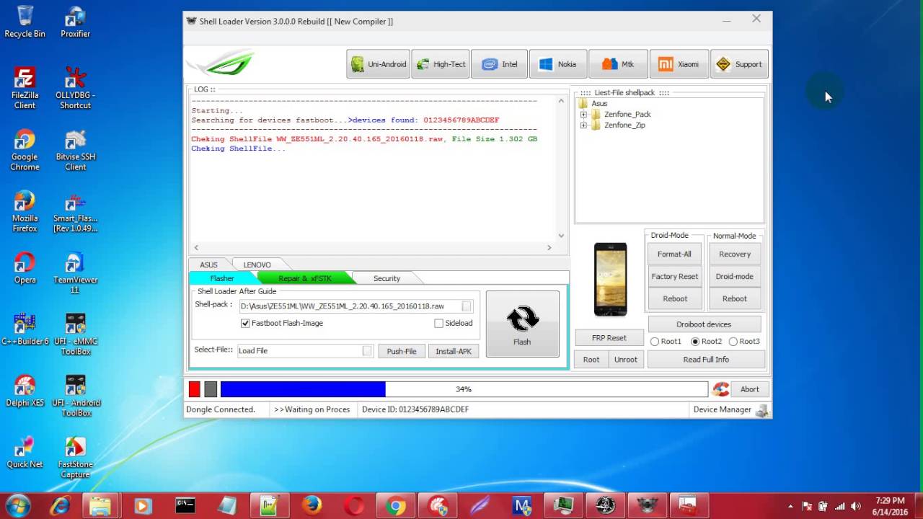Click Droiboot devices button
Screen dimensions: 923x519
tap(704, 324)
